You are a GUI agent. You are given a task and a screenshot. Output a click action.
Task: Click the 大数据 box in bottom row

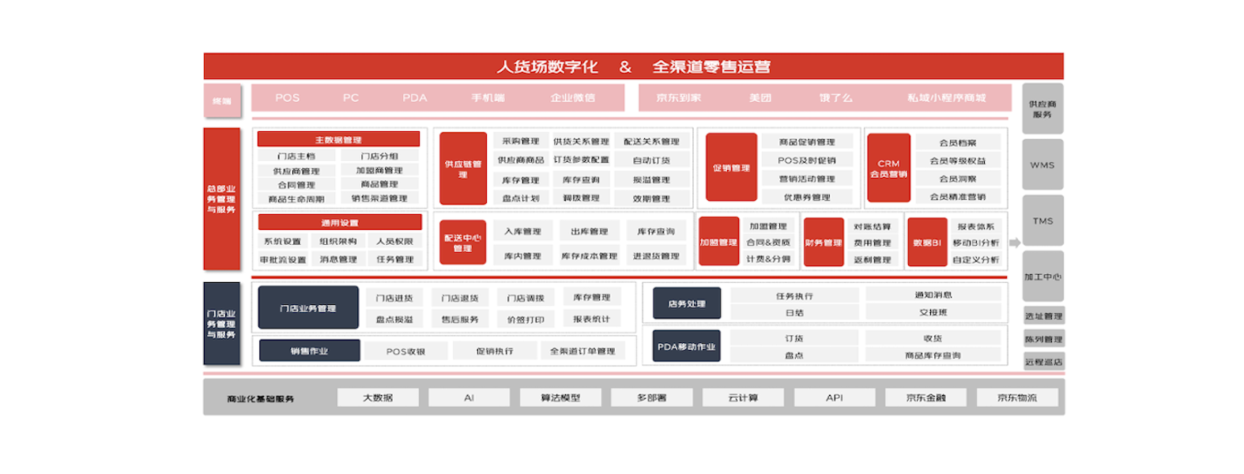point(378,397)
